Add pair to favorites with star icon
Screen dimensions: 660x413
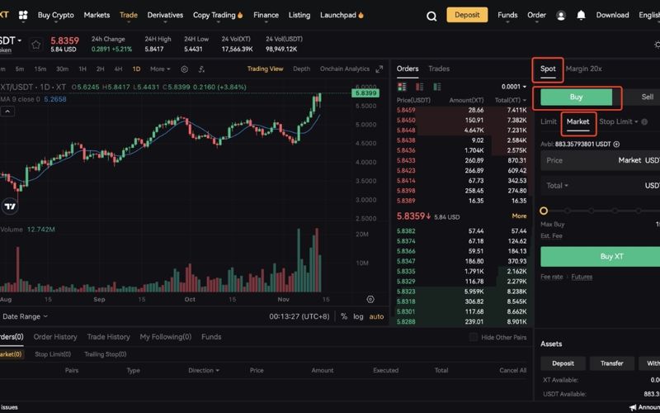pyautogui.click(x=36, y=45)
